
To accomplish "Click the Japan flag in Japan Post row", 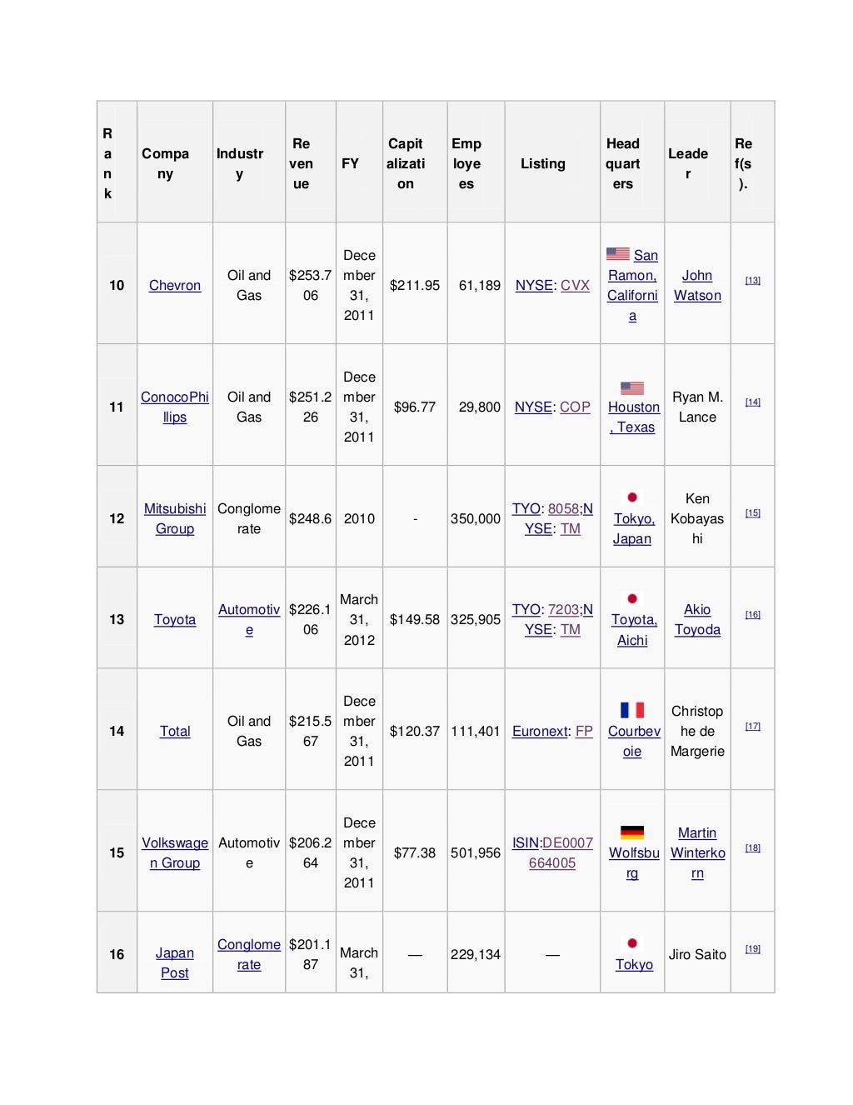I will tap(632, 943).
